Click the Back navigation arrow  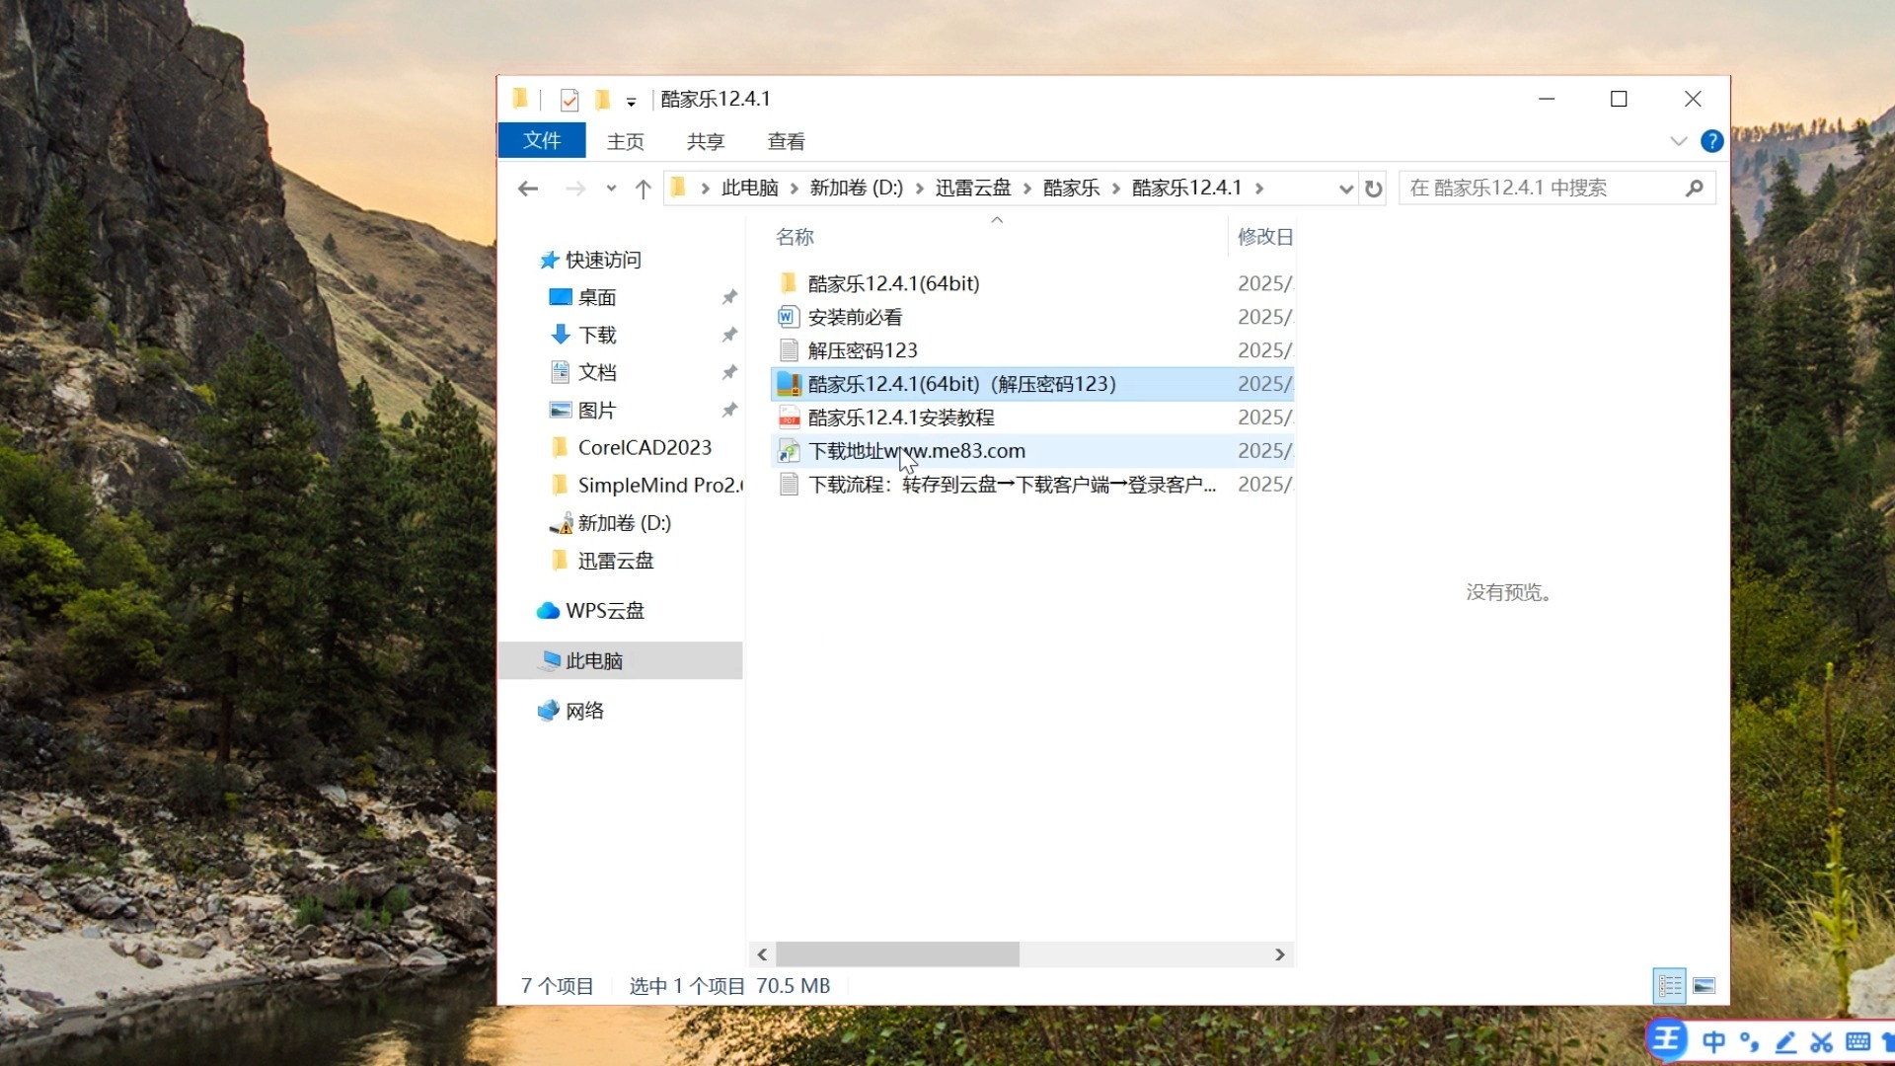click(528, 189)
